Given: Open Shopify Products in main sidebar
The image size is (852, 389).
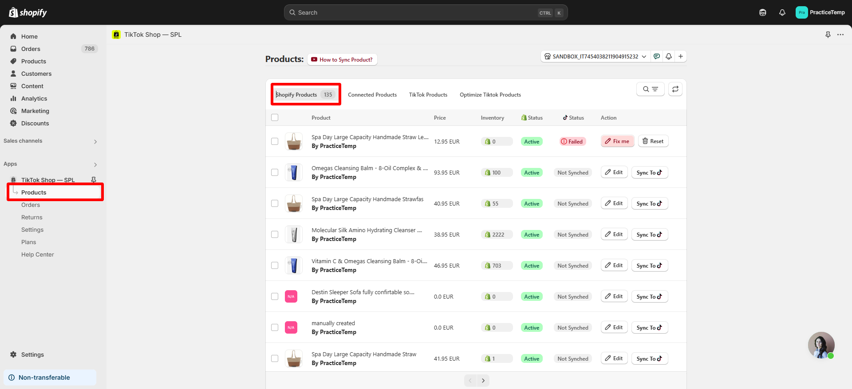Looking at the screenshot, I should point(34,61).
